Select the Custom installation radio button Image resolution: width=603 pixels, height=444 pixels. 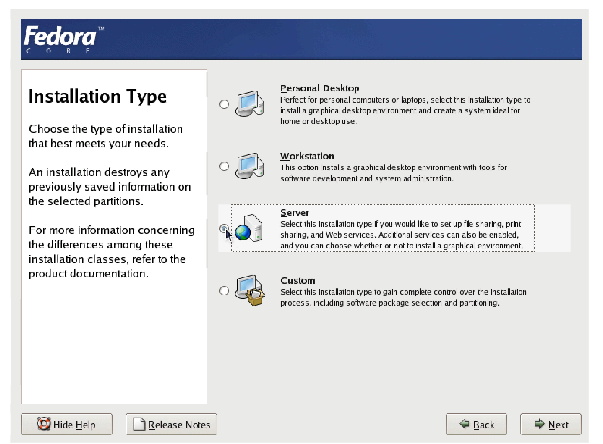[x=224, y=291]
